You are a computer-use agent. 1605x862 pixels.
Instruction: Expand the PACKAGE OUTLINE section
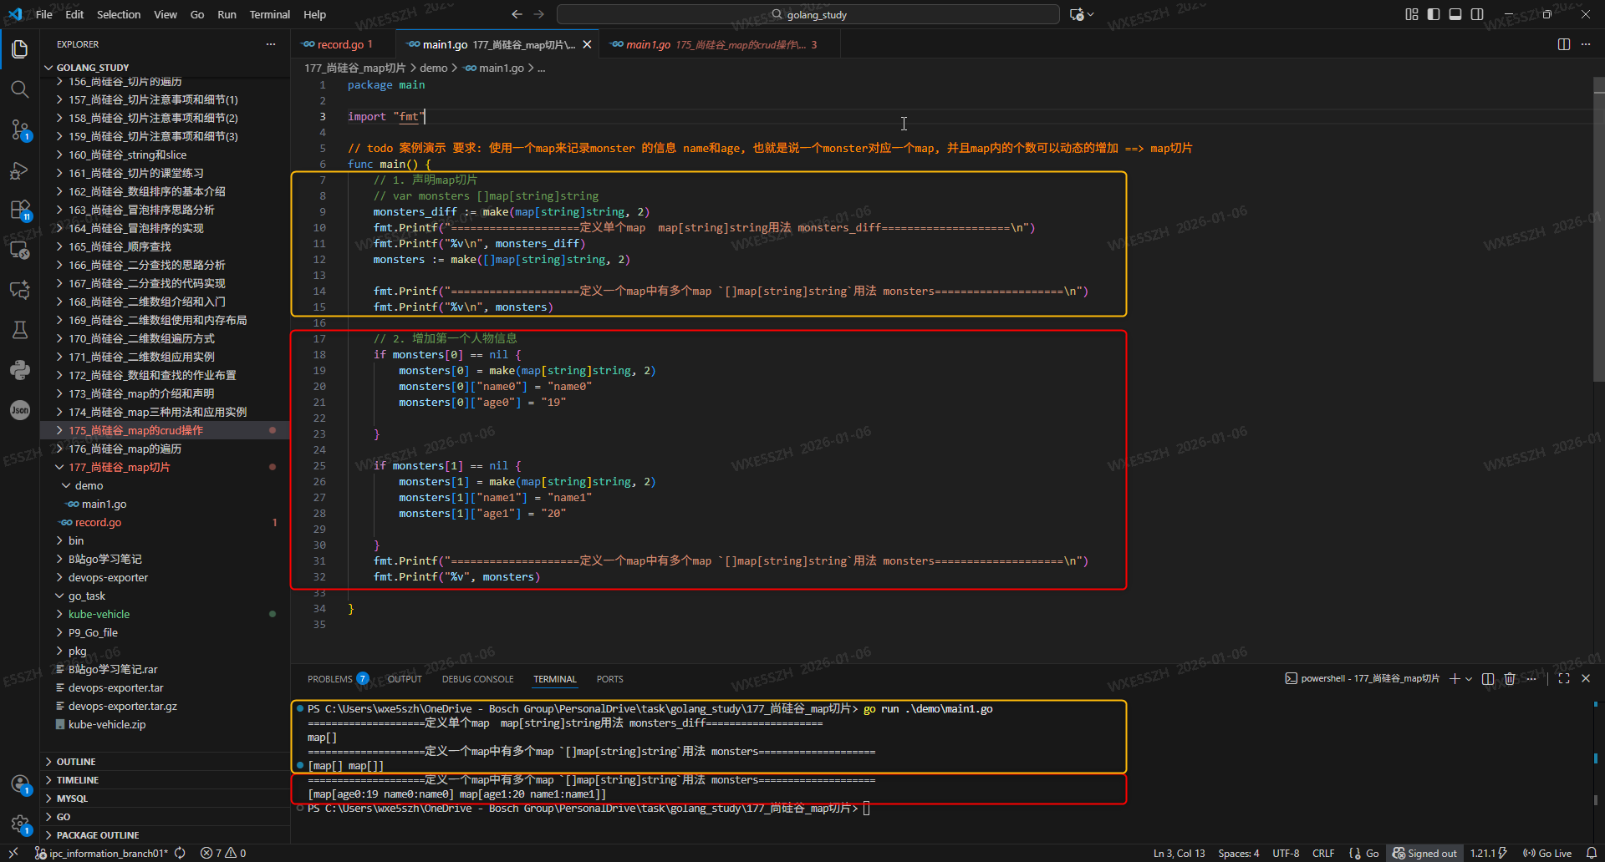165,835
